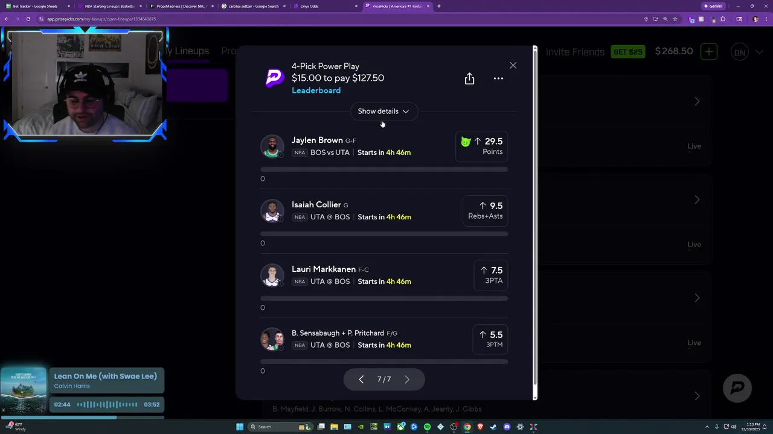The image size is (773, 434).
Task: Click GET $25 promo button
Action: [x=628, y=52]
